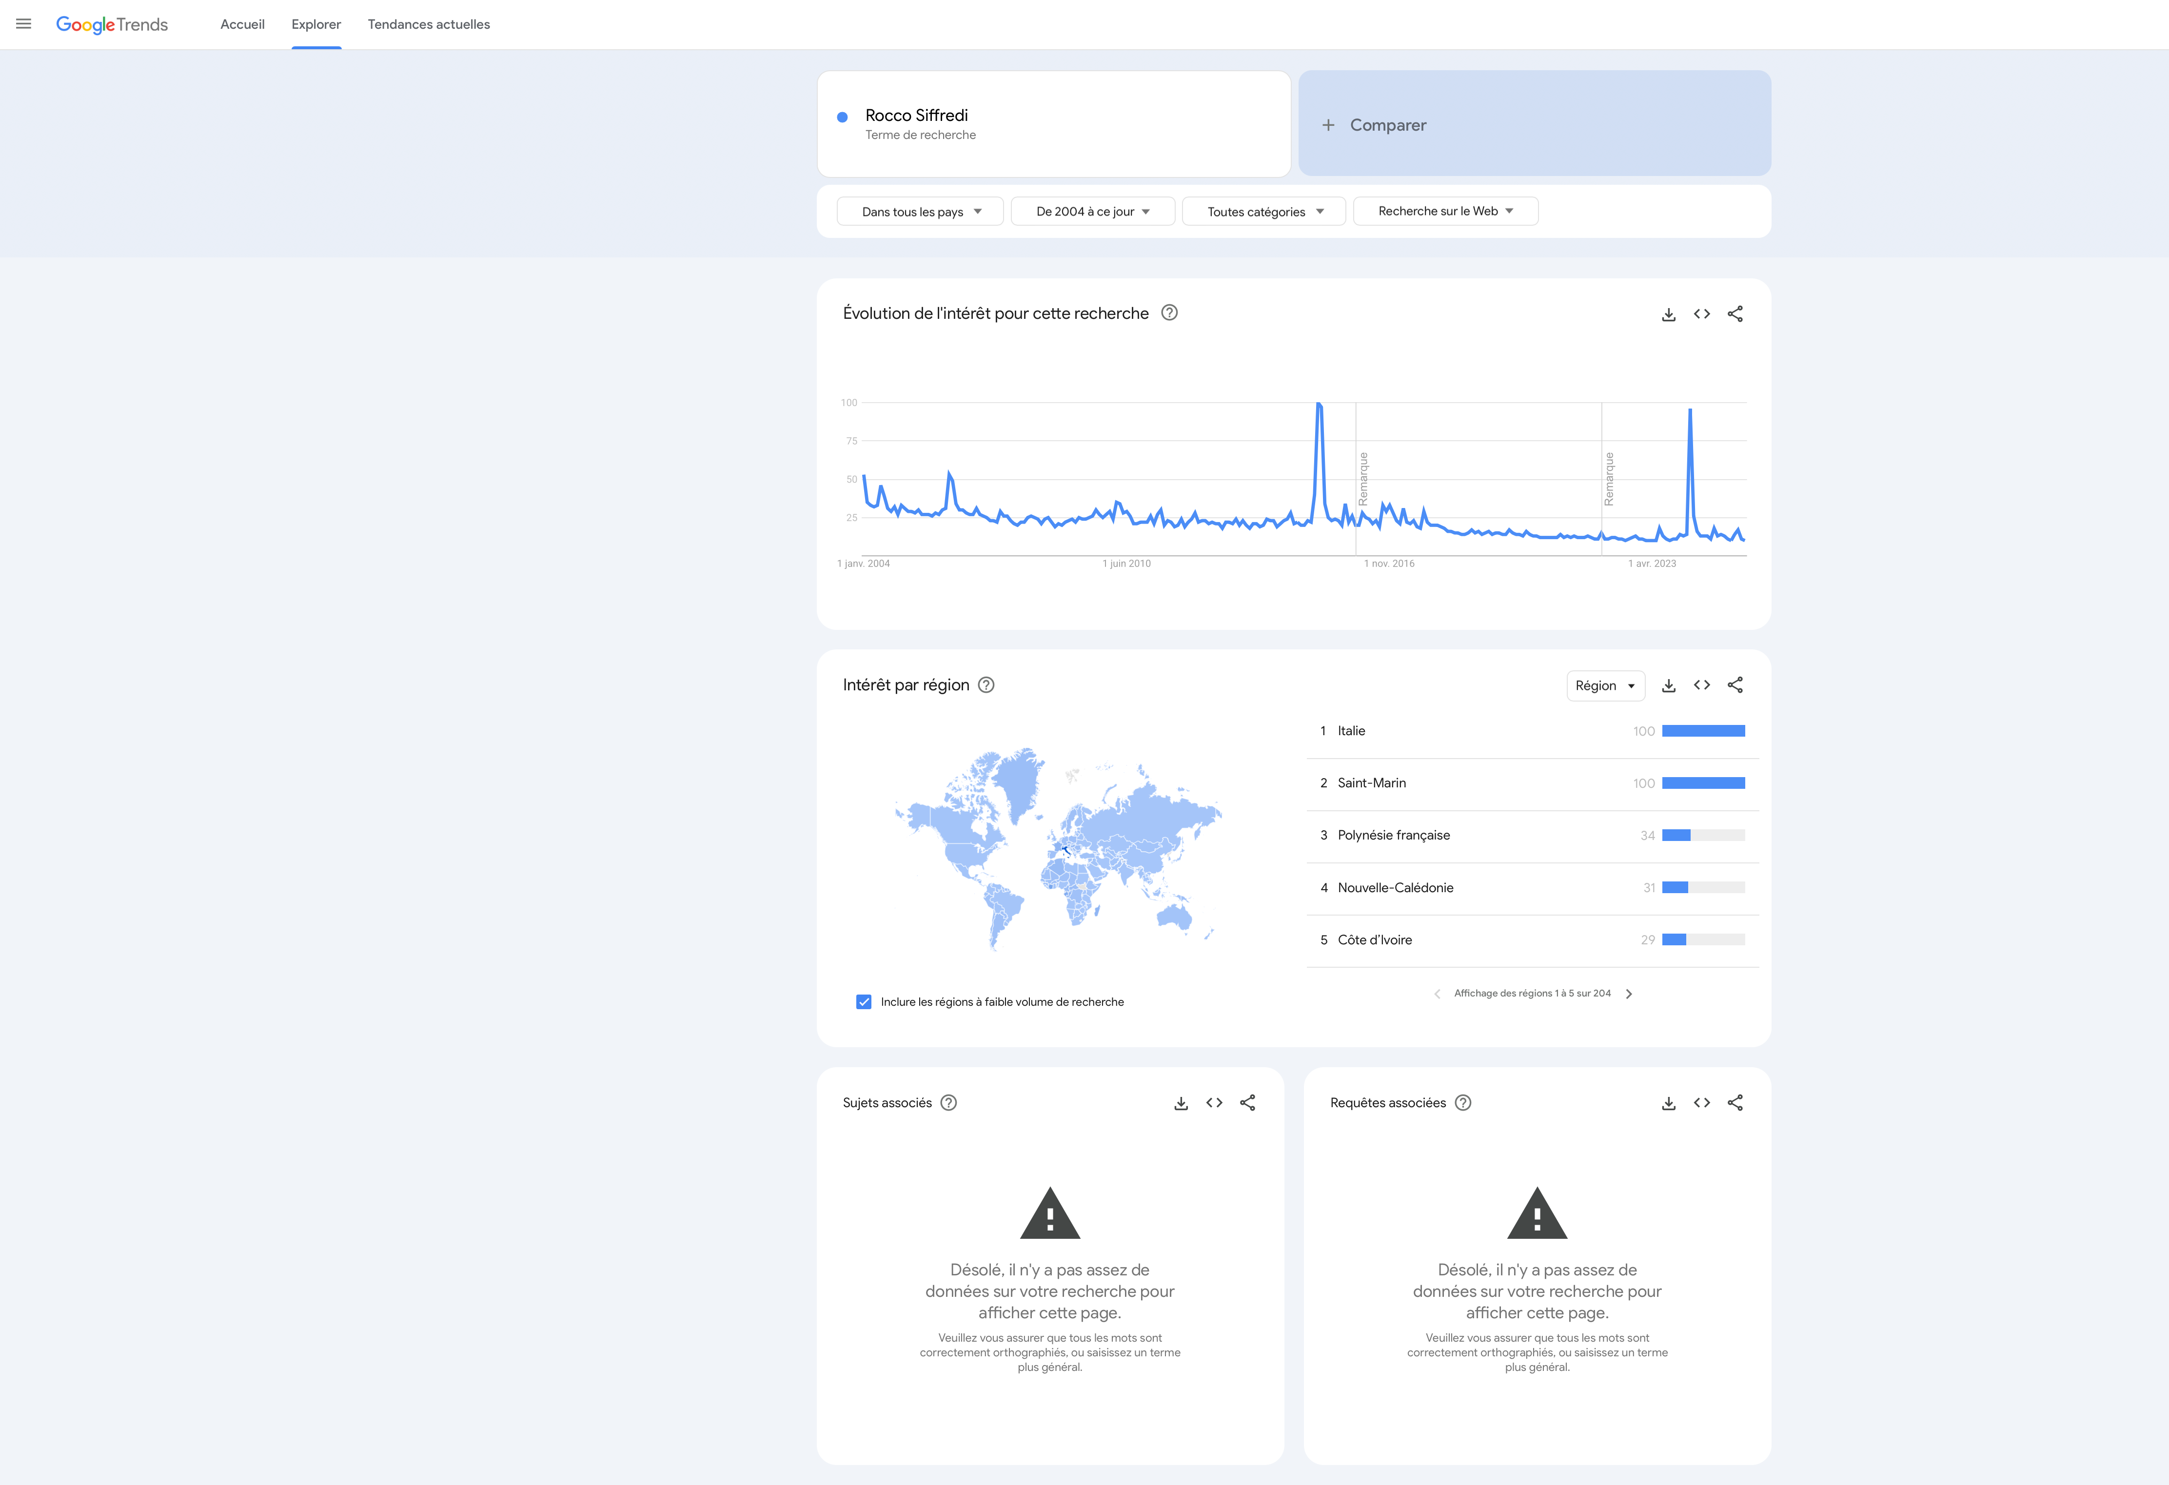Go to the Accueil tab
Image resolution: width=2169 pixels, height=1485 pixels.
point(243,24)
